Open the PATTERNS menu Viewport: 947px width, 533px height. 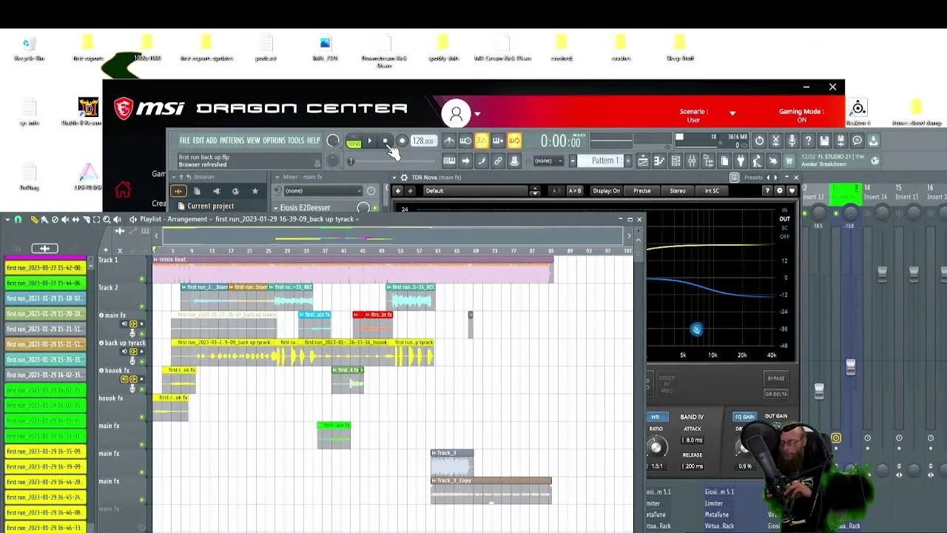pyautogui.click(x=232, y=141)
